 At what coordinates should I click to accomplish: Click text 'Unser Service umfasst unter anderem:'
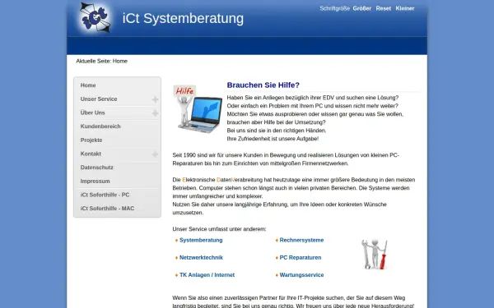(x=219, y=229)
